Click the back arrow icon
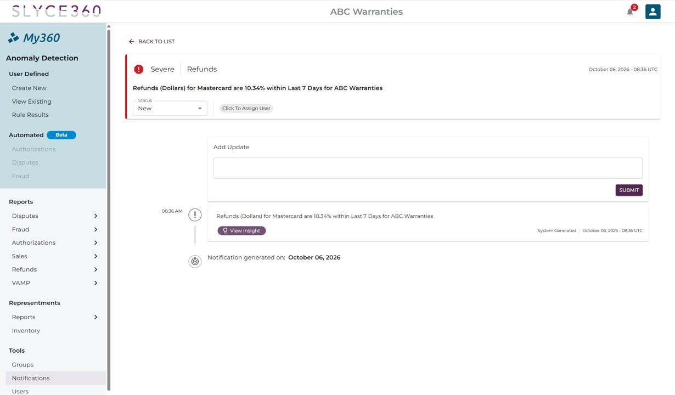 [131, 42]
